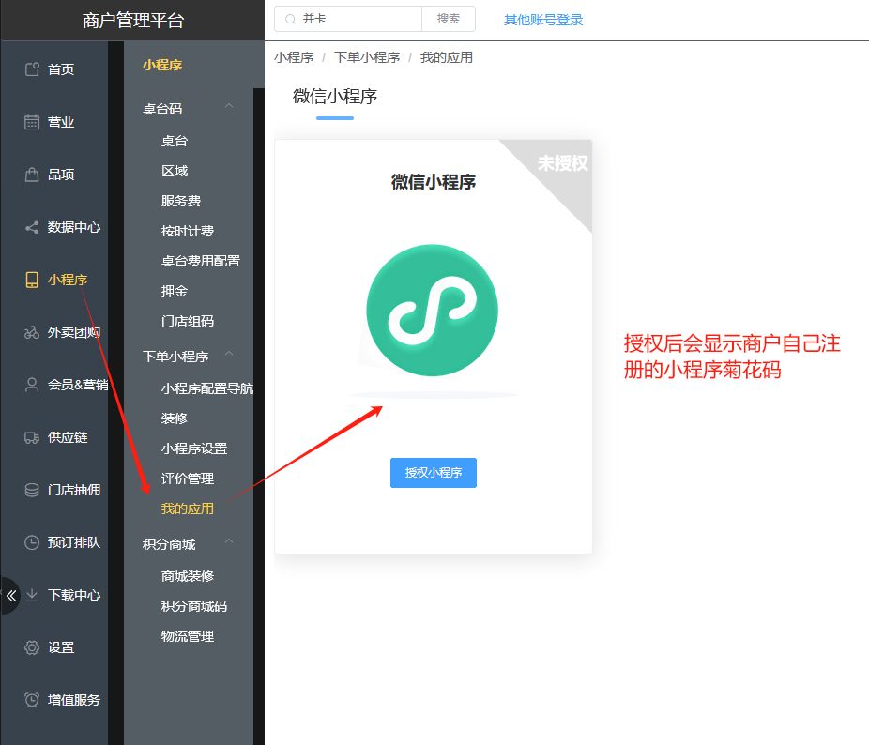
Task: Open the 区域 submenu item
Action: (x=175, y=171)
